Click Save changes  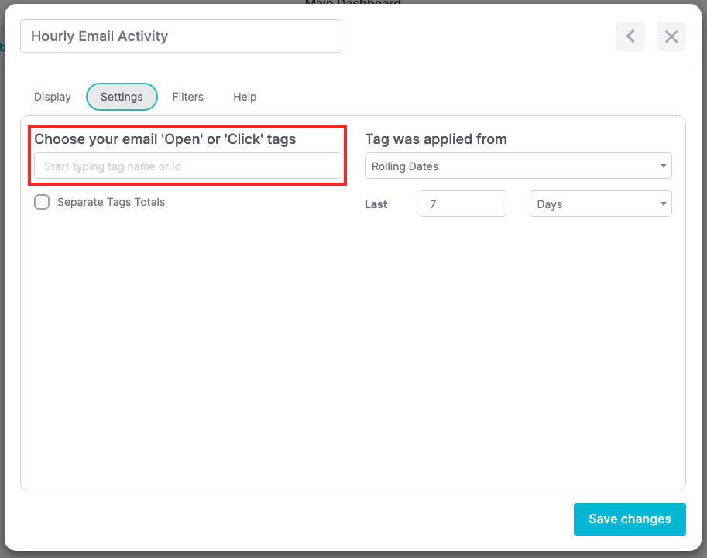click(x=629, y=519)
